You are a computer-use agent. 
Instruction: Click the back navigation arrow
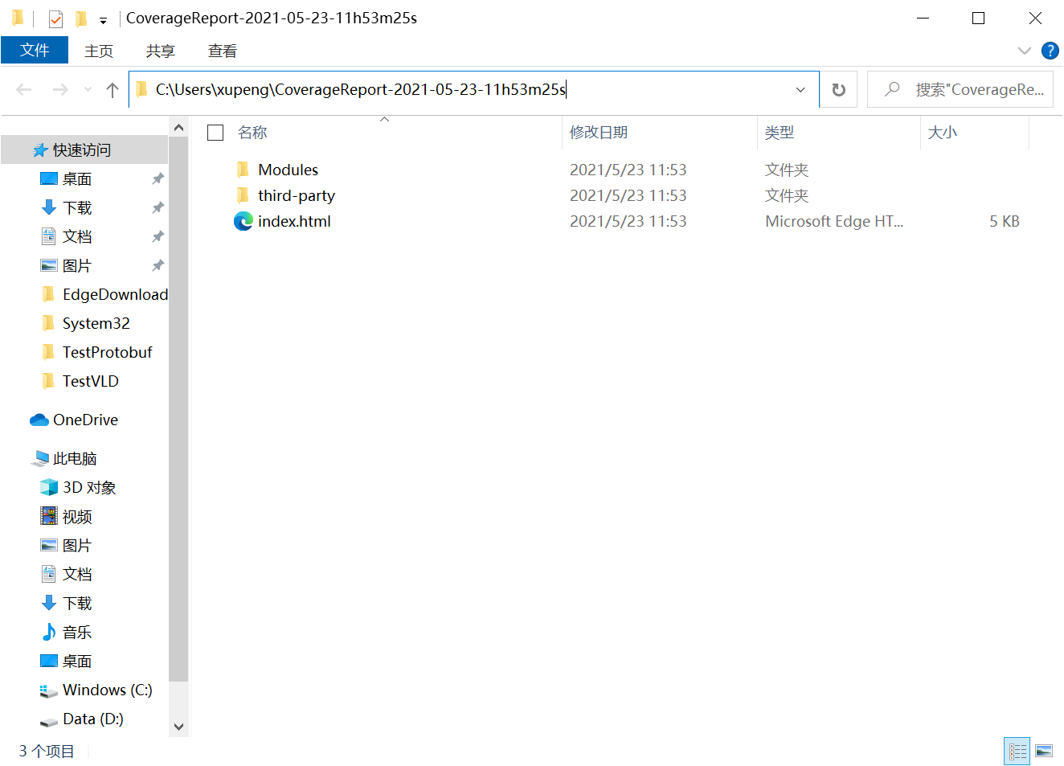click(23, 89)
